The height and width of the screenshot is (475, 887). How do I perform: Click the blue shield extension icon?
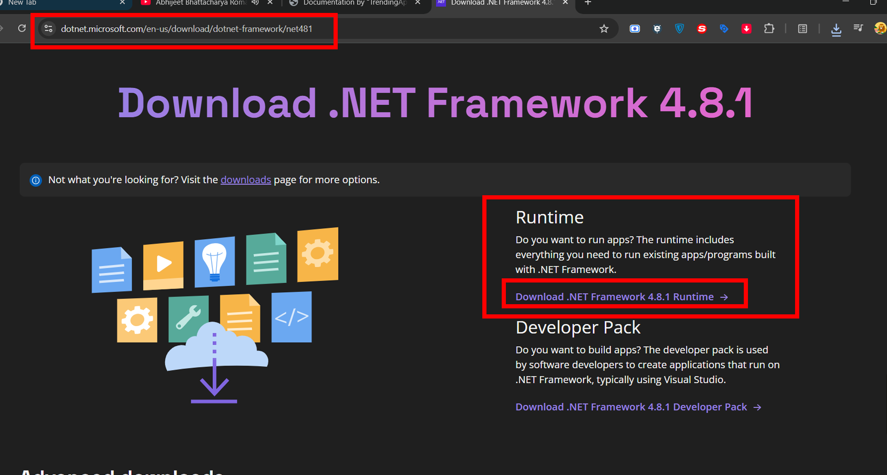click(x=679, y=29)
